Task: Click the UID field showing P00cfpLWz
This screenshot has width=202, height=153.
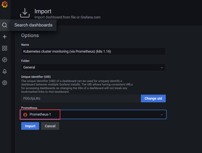Action: tap(81, 98)
